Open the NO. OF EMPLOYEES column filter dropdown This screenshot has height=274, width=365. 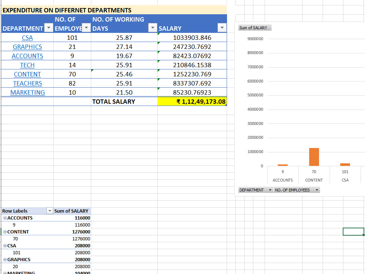86,28
